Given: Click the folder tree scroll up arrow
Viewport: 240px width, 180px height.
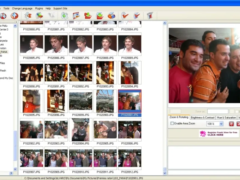Looking at the screenshot, I should pyautogui.click(x=15, y=26).
